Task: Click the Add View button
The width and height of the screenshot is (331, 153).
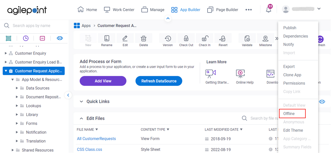Action: coord(103,81)
